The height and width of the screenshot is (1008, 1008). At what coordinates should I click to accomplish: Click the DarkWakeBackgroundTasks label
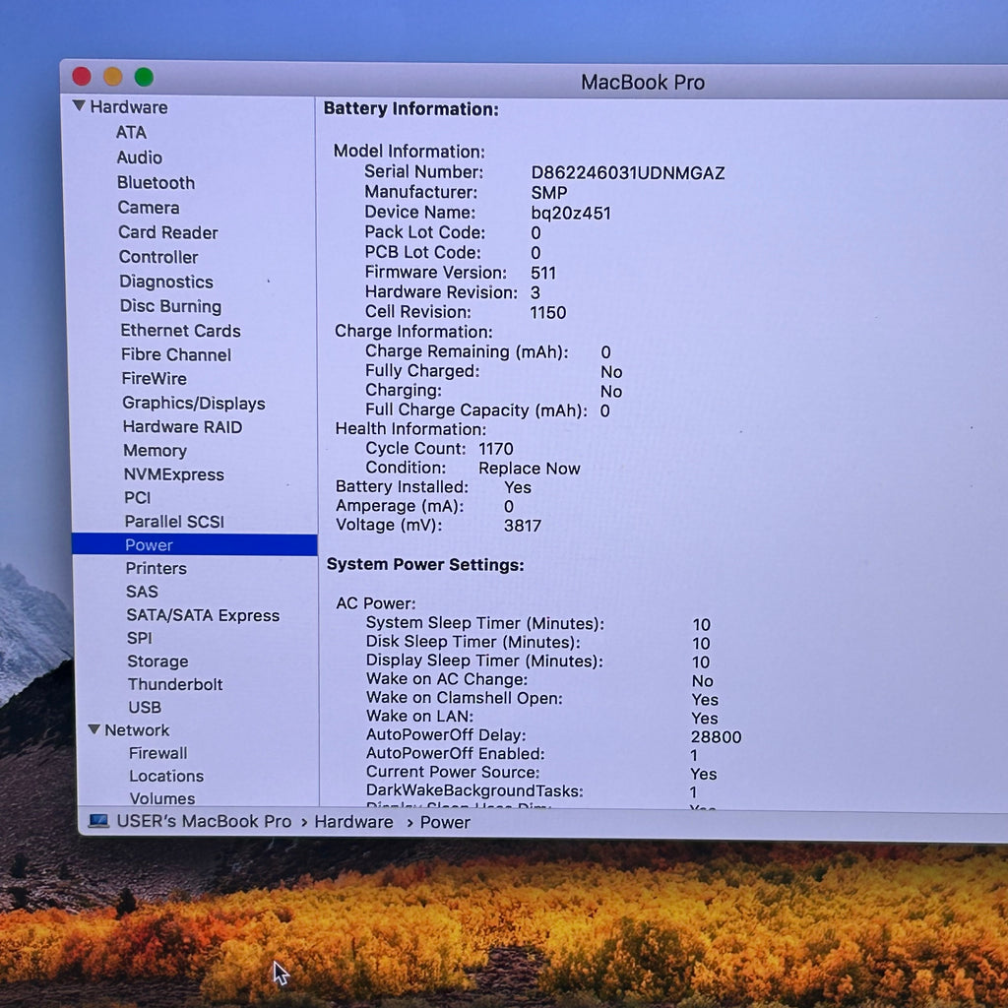(x=474, y=791)
